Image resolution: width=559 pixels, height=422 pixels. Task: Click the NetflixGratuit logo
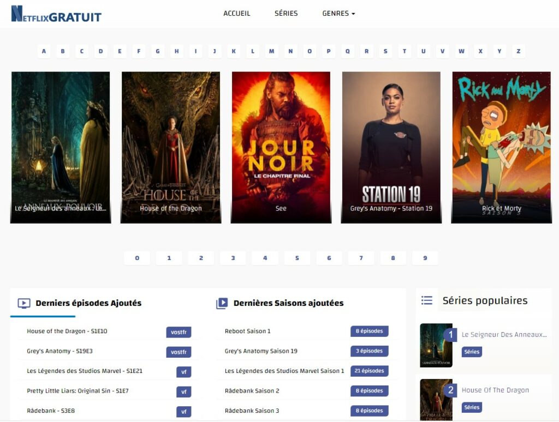tap(56, 14)
